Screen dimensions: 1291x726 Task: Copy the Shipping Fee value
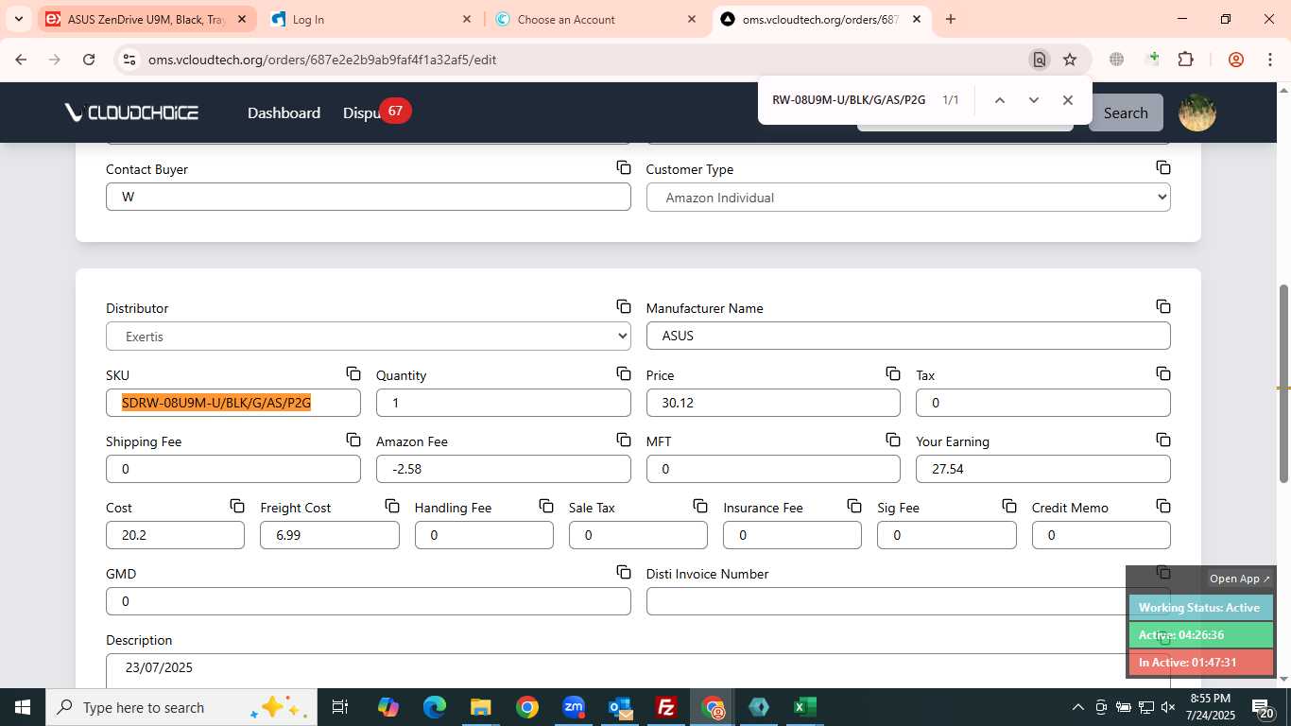(x=353, y=440)
